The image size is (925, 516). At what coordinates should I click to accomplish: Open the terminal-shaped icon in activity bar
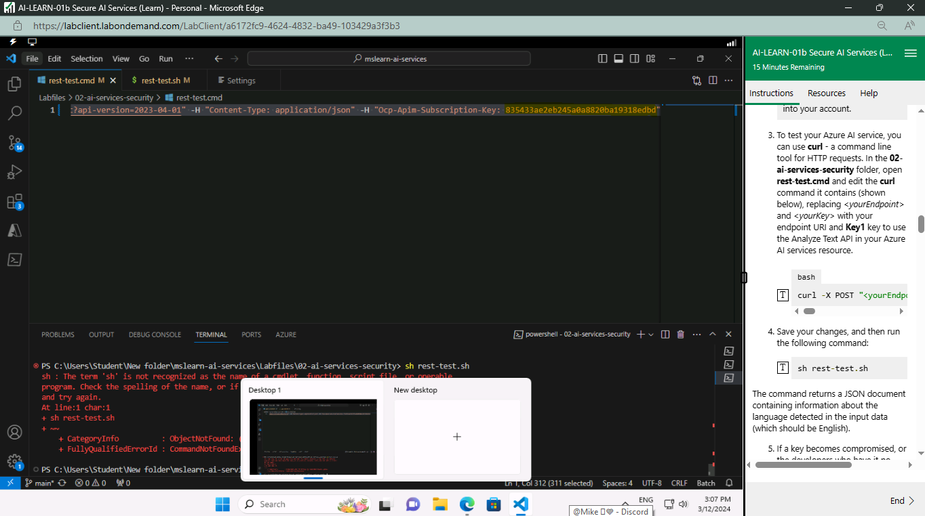14,259
